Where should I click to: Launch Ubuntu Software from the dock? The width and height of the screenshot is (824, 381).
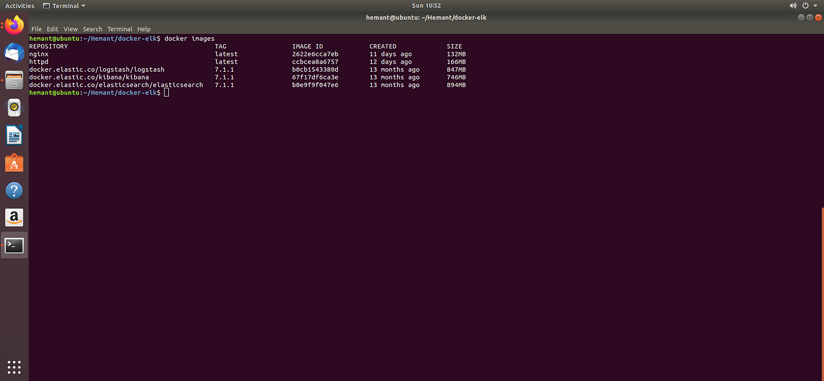[x=14, y=162]
